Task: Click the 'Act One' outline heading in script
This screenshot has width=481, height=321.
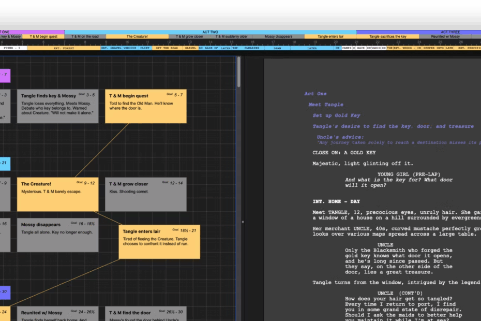Action: (315, 94)
